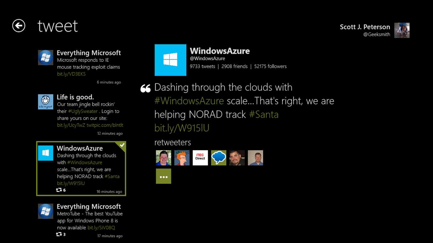The width and height of the screenshot is (433, 243).
Task: View the 52175 followers count
Action: click(x=270, y=66)
